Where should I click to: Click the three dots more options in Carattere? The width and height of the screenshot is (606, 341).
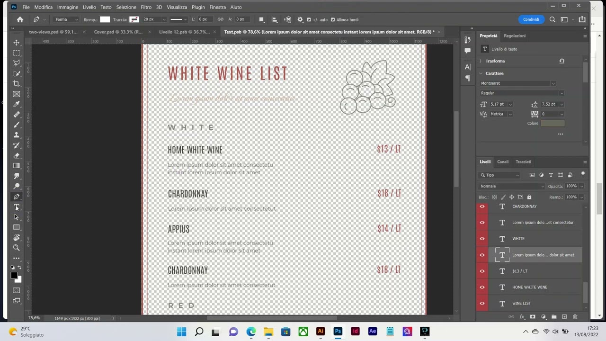pos(561,134)
